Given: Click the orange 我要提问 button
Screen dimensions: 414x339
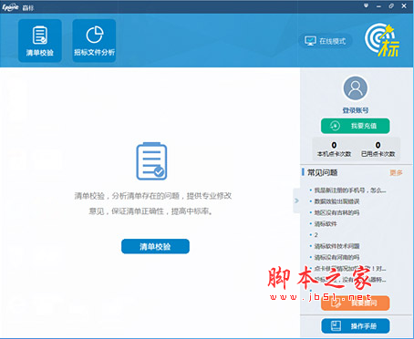Looking at the screenshot, I should [356, 303].
